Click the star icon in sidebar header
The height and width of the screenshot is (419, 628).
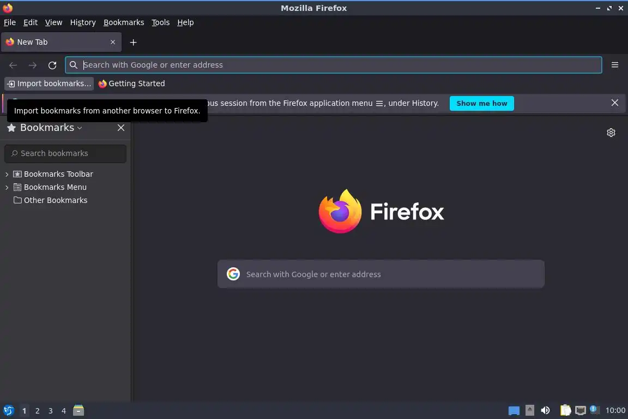tap(11, 128)
